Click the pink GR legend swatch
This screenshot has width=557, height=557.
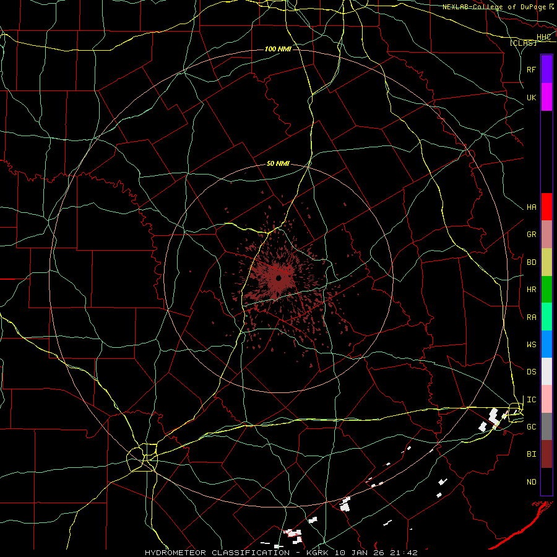click(x=546, y=235)
